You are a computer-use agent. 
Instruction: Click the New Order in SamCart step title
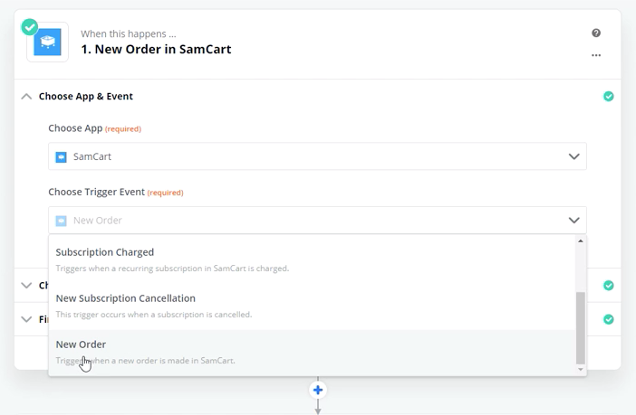[156, 50]
